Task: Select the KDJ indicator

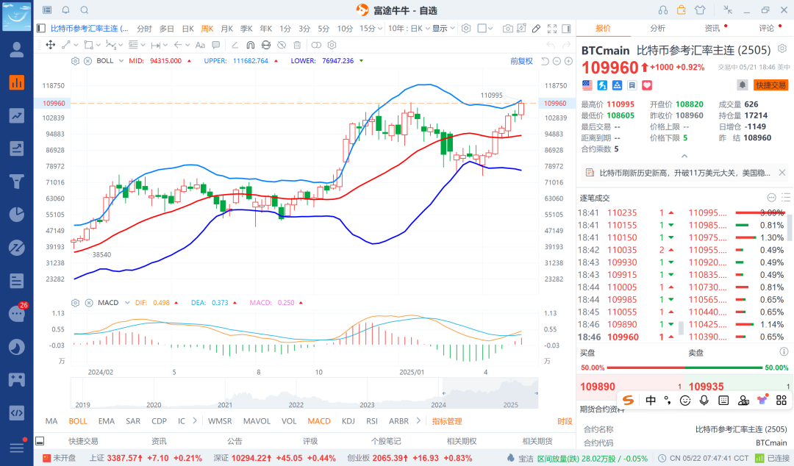Action: (348, 421)
